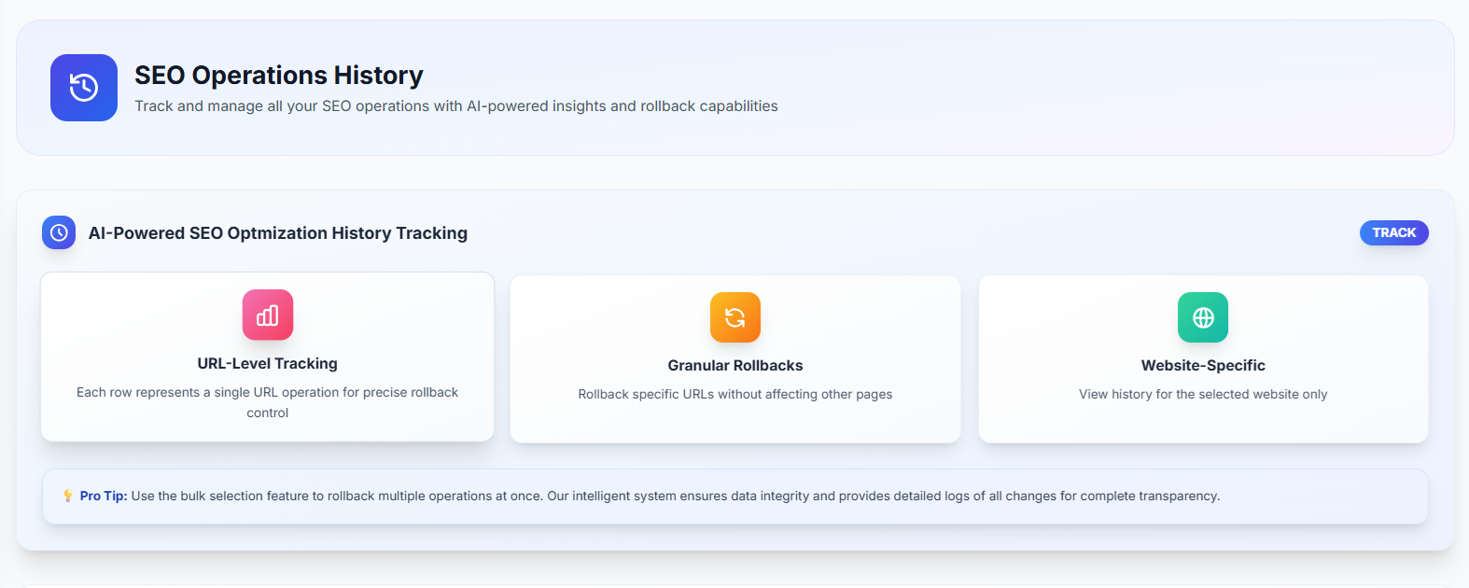Select the URL-Level Tracking card title
This screenshot has height=588, width=1469.
click(x=267, y=364)
